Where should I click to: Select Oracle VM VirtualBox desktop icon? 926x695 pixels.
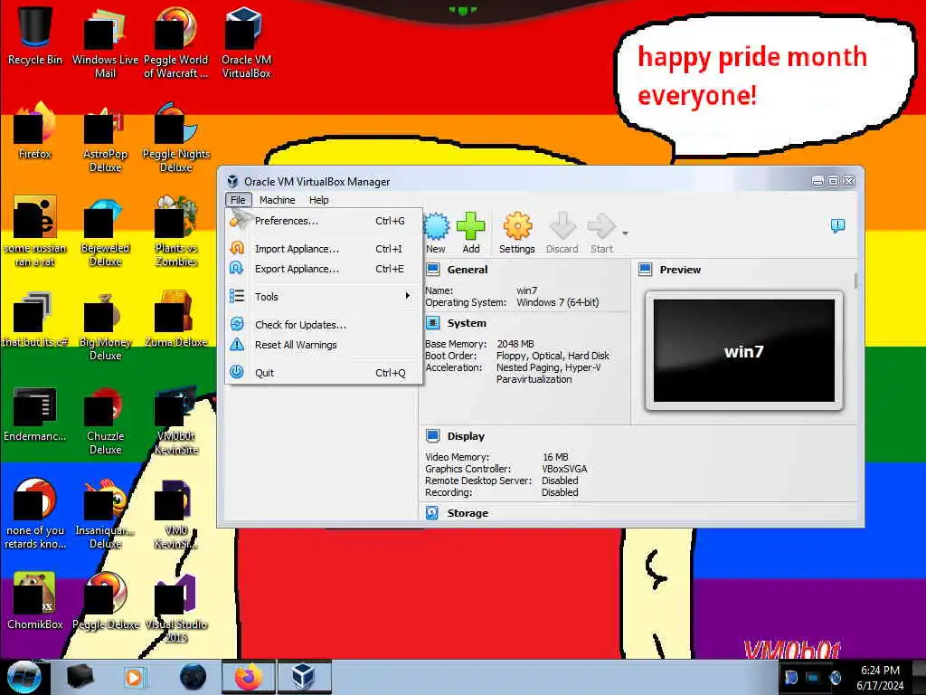click(246, 44)
